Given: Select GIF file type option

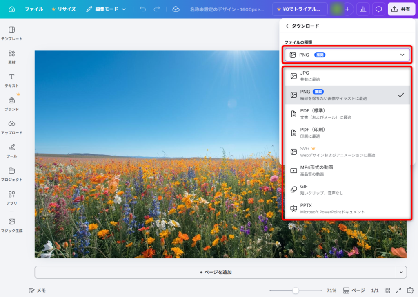Looking at the screenshot, I should (347, 189).
